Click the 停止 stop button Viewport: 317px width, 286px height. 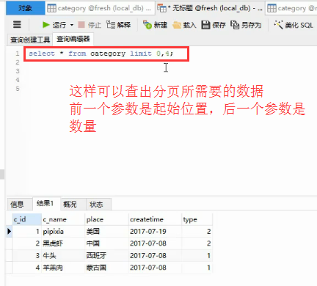[x=90, y=25]
